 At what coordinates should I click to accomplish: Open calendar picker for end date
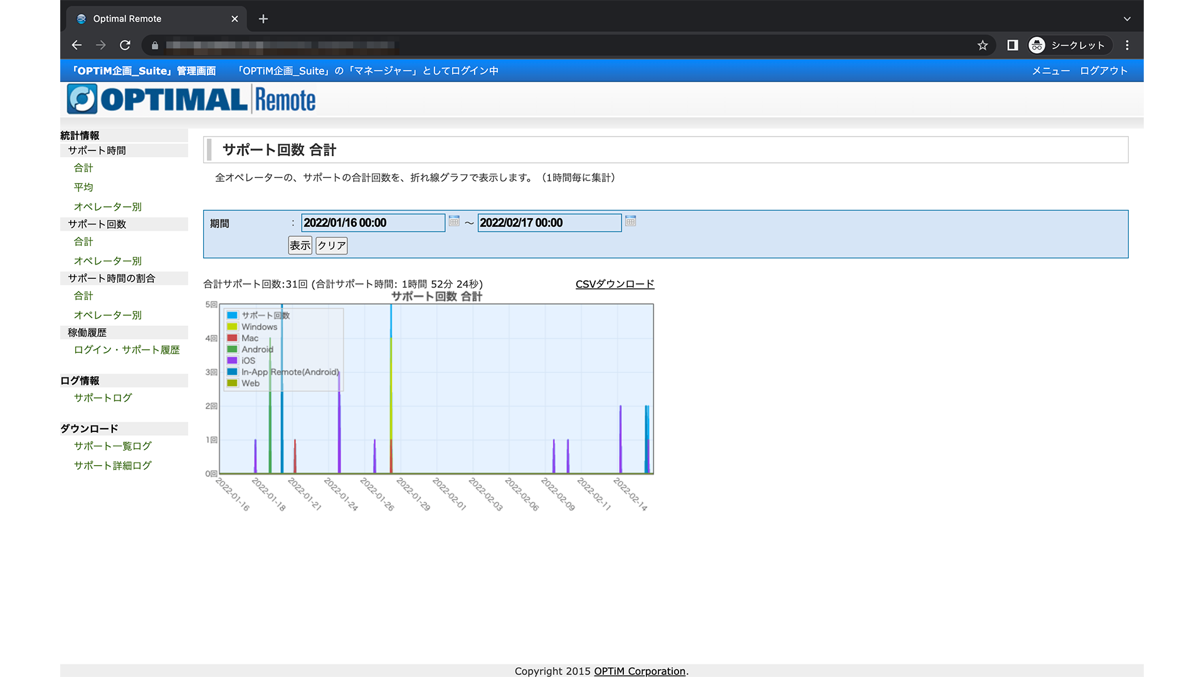(x=631, y=221)
